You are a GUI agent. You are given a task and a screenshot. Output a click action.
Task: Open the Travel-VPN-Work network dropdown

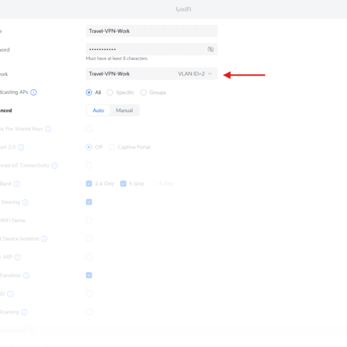click(152, 74)
